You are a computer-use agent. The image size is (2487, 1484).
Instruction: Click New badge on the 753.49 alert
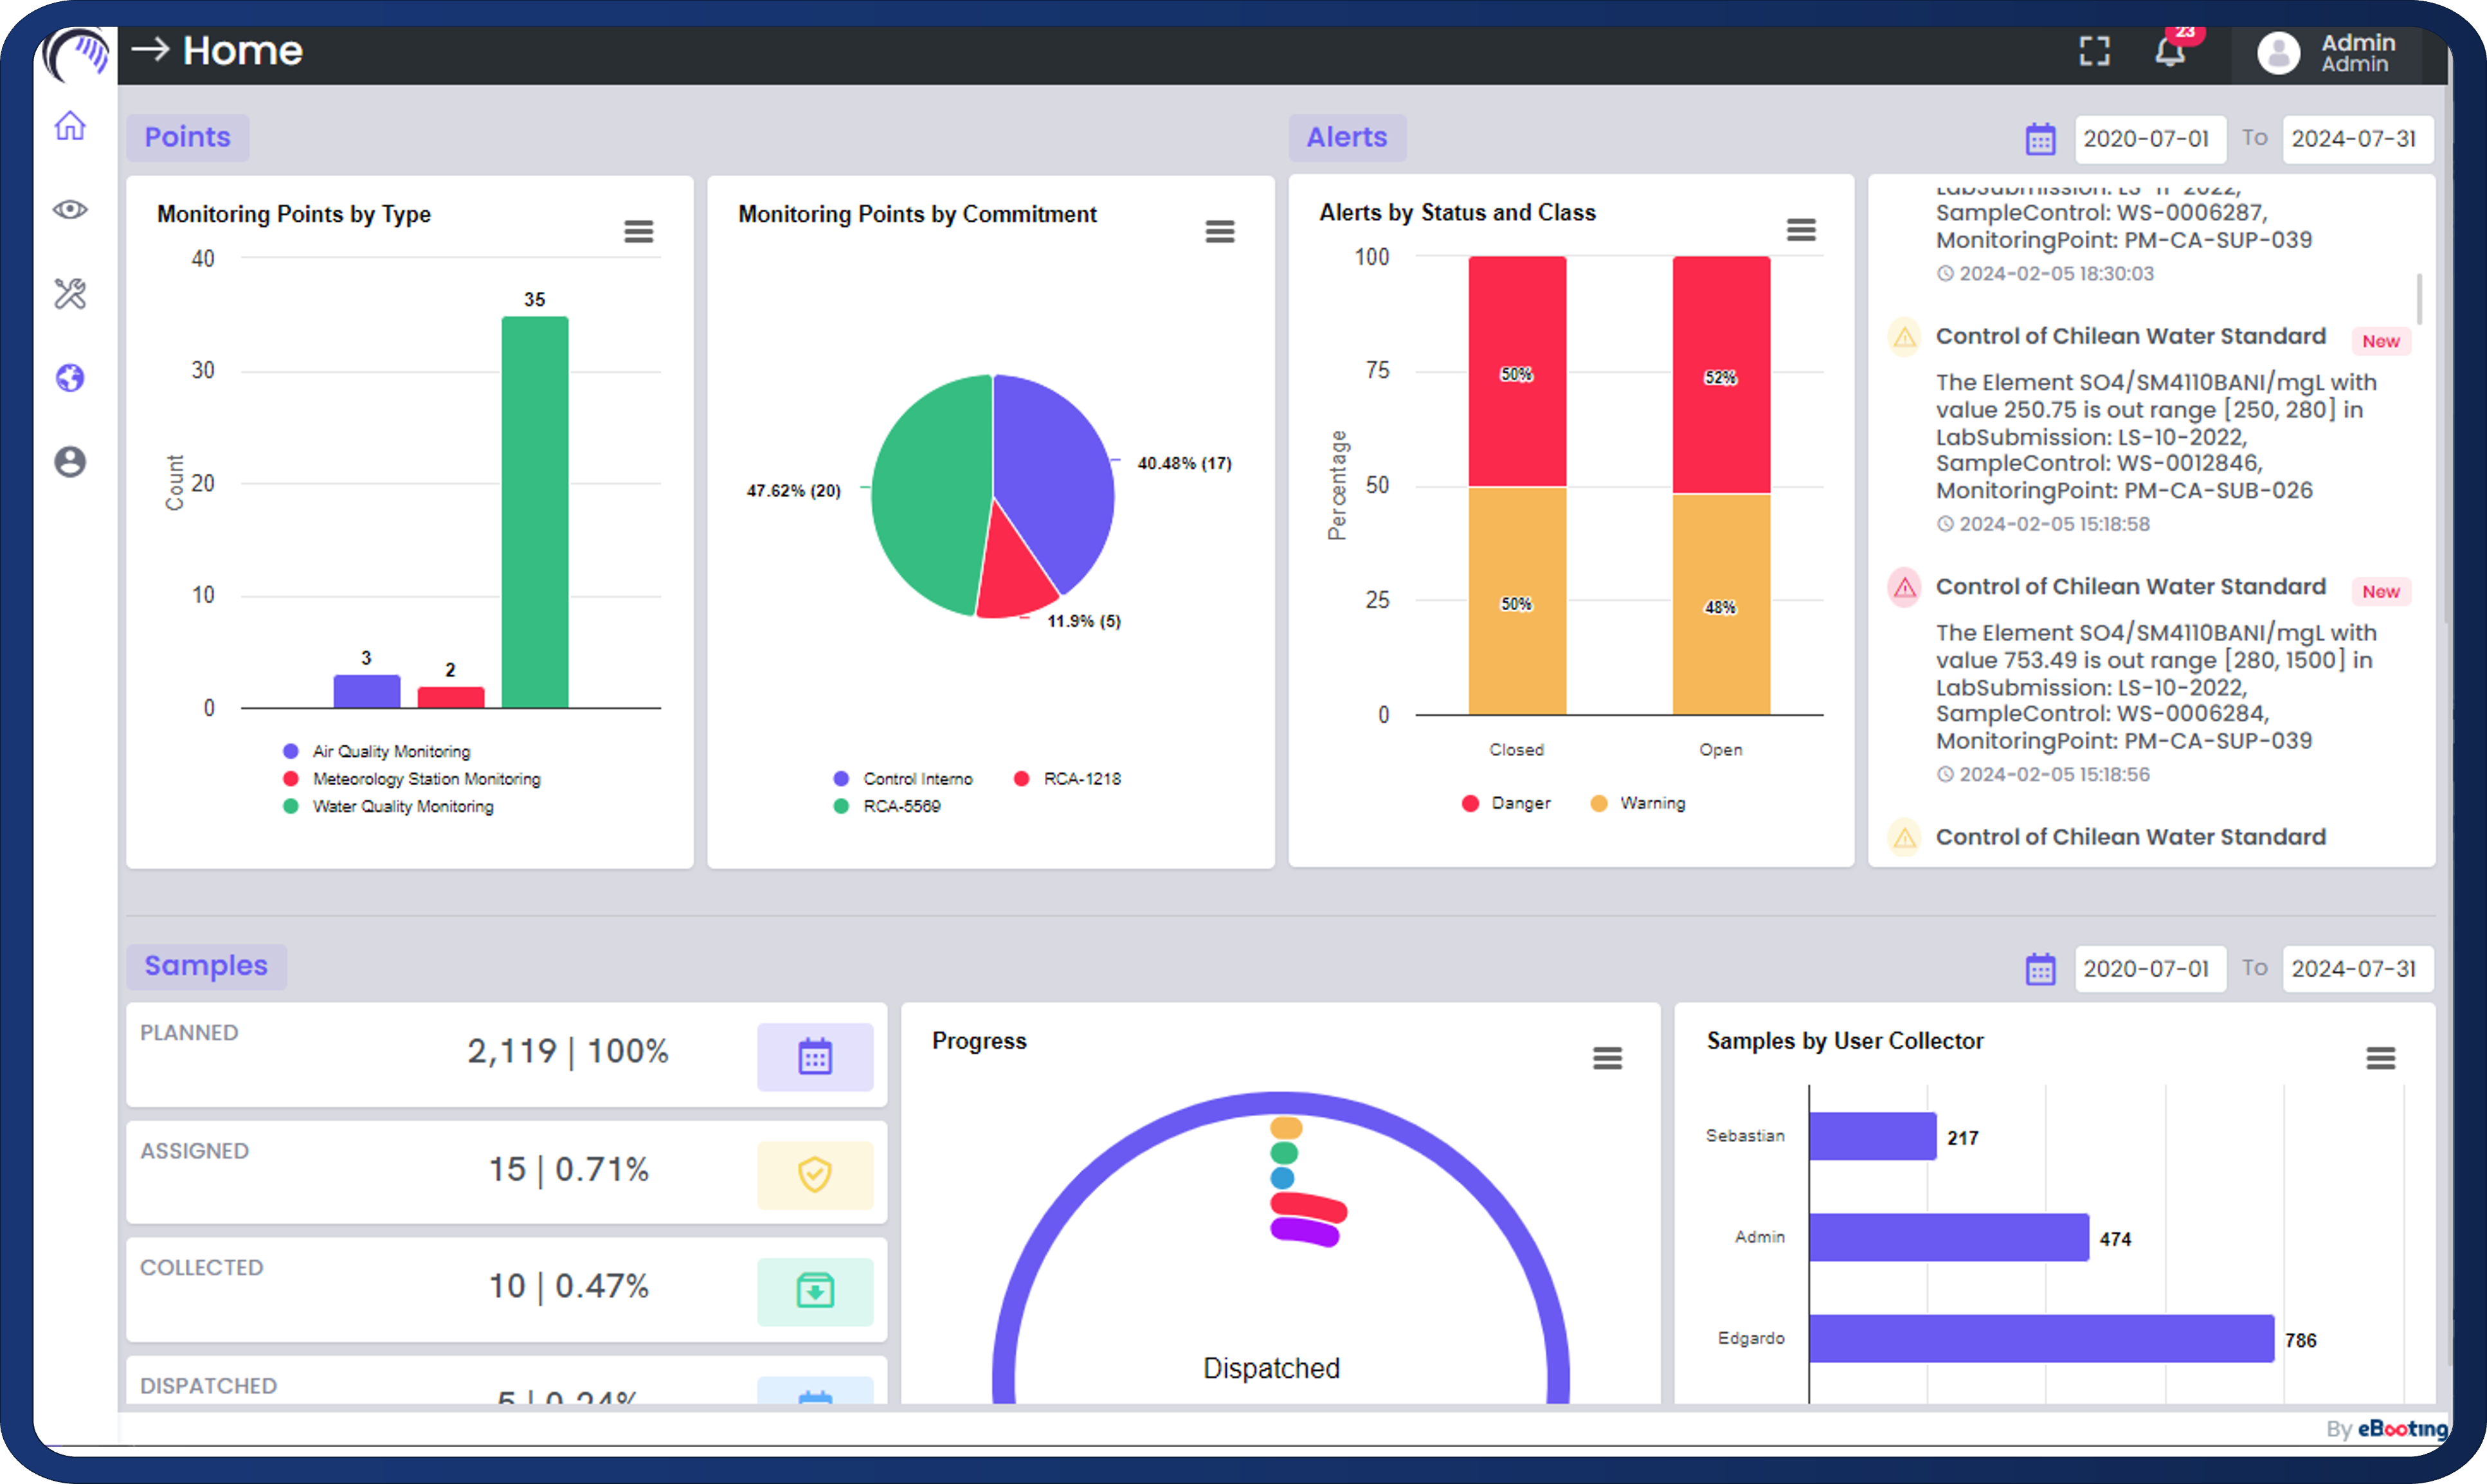pyautogui.click(x=2381, y=592)
